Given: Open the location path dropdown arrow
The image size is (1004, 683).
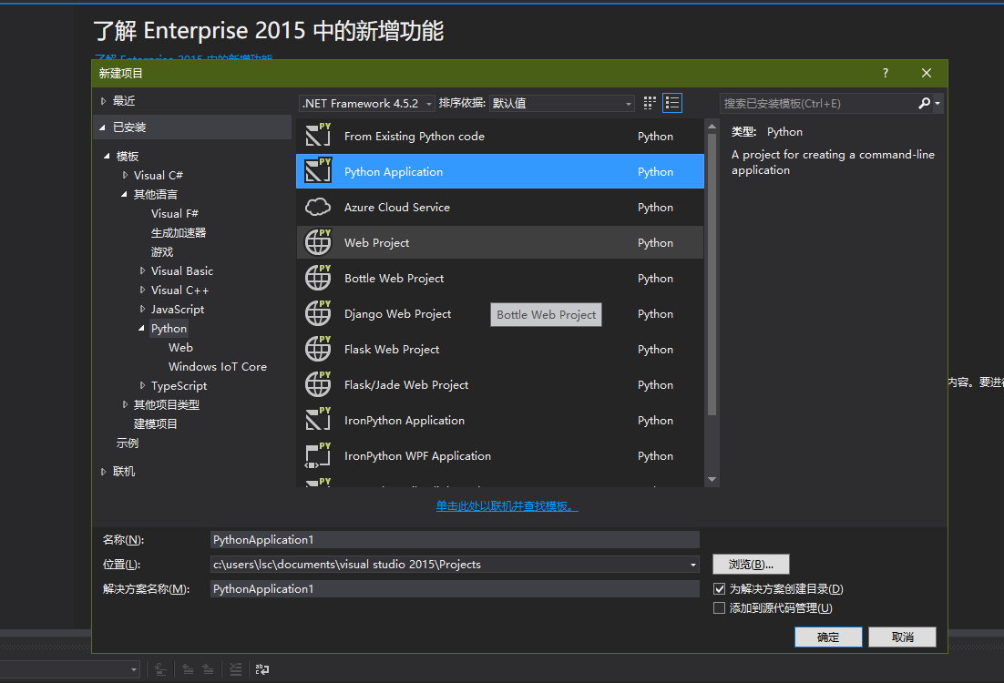Looking at the screenshot, I should tap(692, 565).
